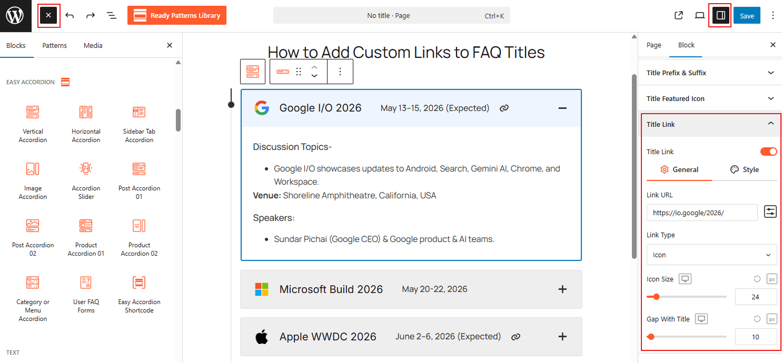This screenshot has width=782, height=363.
Task: Disable the Title Link toggle
Action: pyautogui.click(x=768, y=151)
